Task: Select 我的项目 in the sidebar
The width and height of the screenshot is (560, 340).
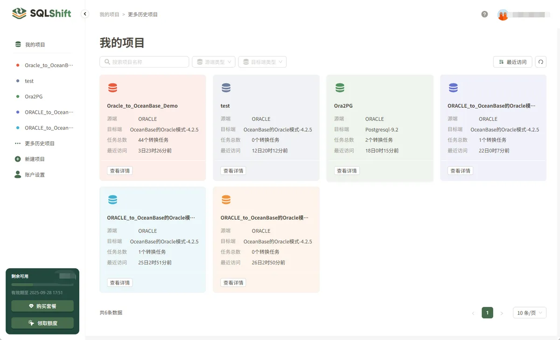Action: tap(32, 44)
